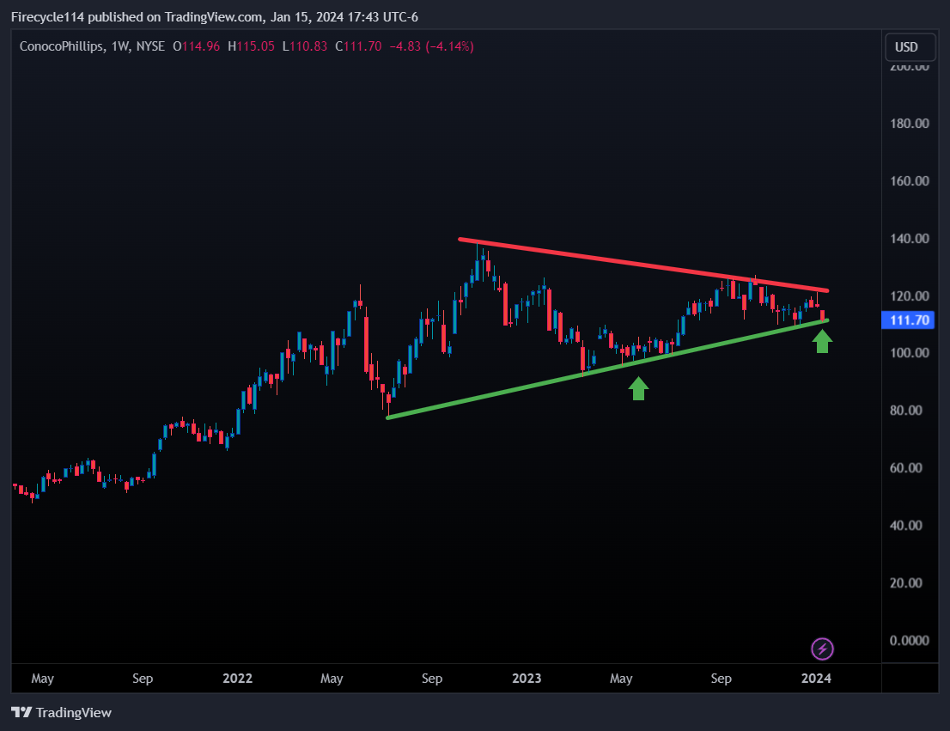Click the purple lightning bolt icon

pyautogui.click(x=822, y=649)
